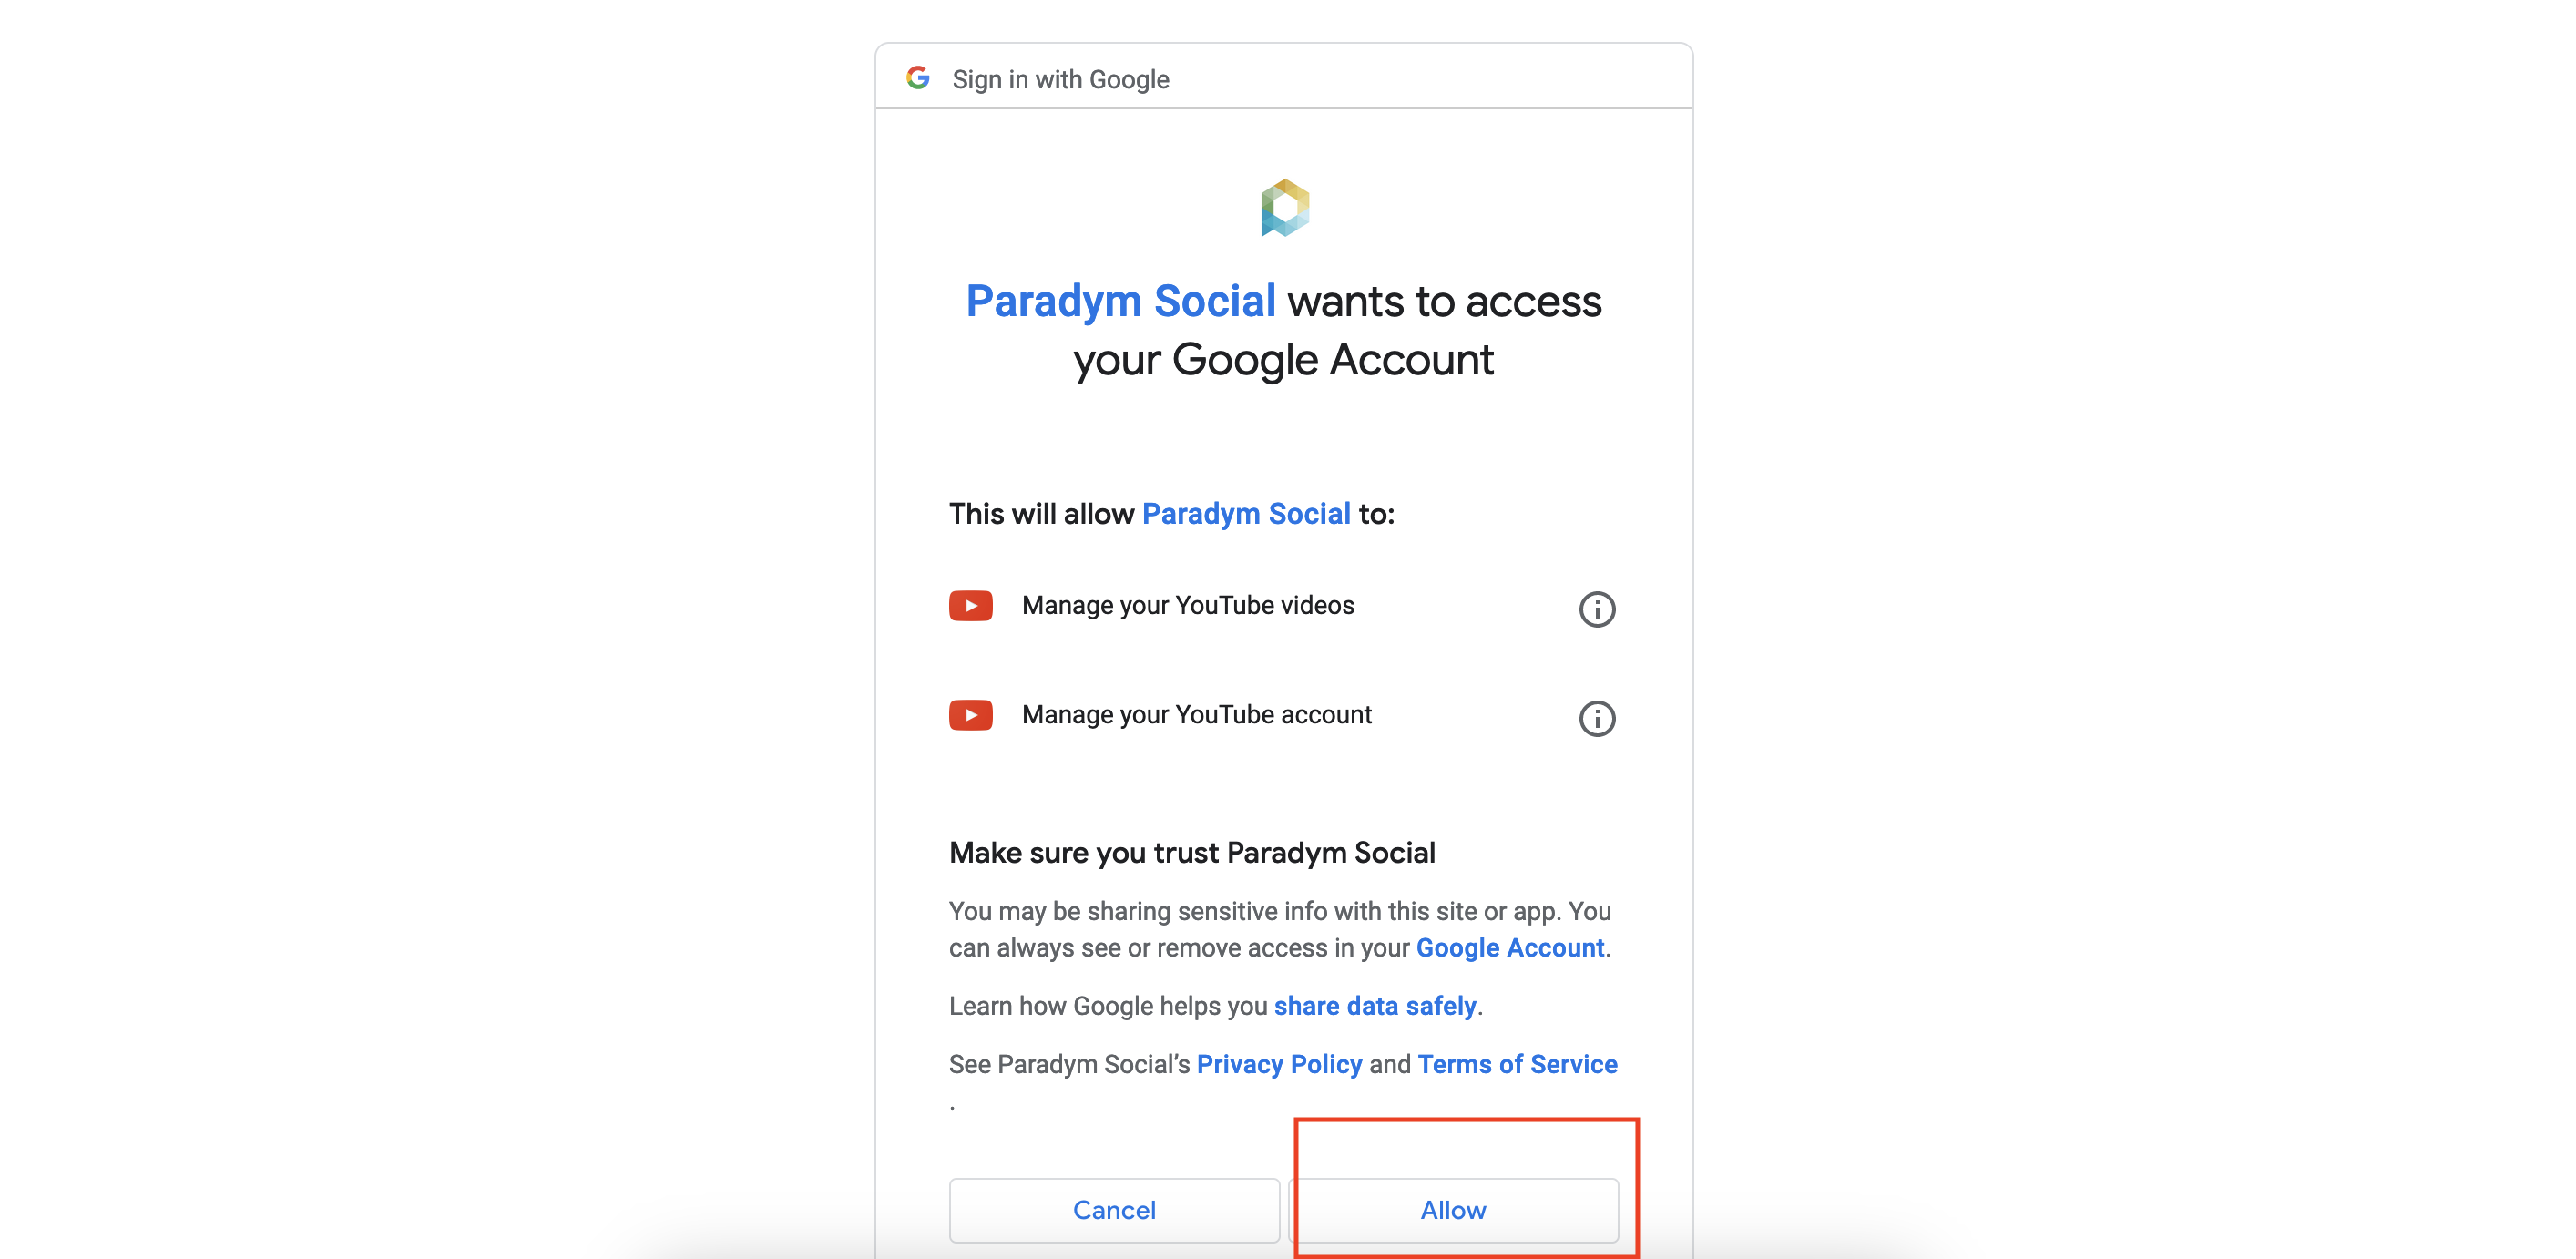Click the Manage your YouTube account text
This screenshot has height=1259, width=2576.
click(x=1196, y=715)
